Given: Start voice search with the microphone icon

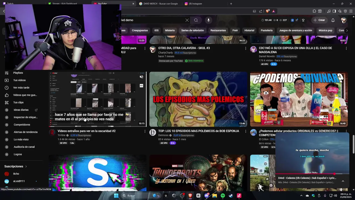Looking at the screenshot, I should 209,20.
